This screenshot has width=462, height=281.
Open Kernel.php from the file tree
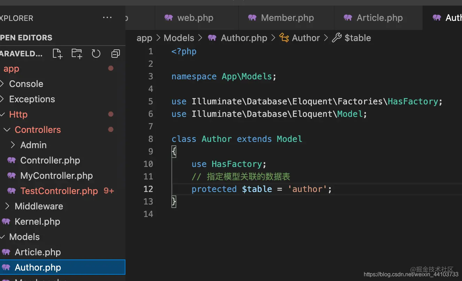(37, 222)
